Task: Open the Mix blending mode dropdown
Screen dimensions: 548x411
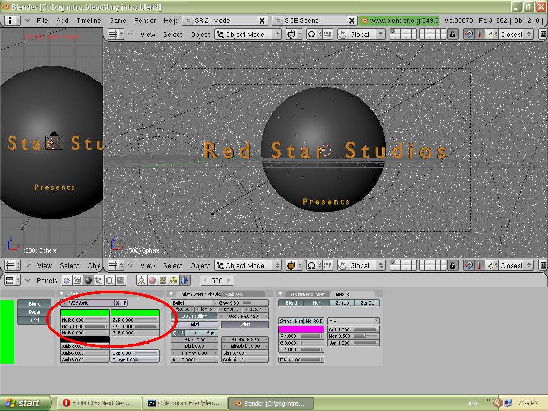Action: click(x=353, y=321)
